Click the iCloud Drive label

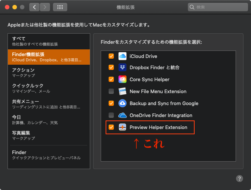[143, 56]
